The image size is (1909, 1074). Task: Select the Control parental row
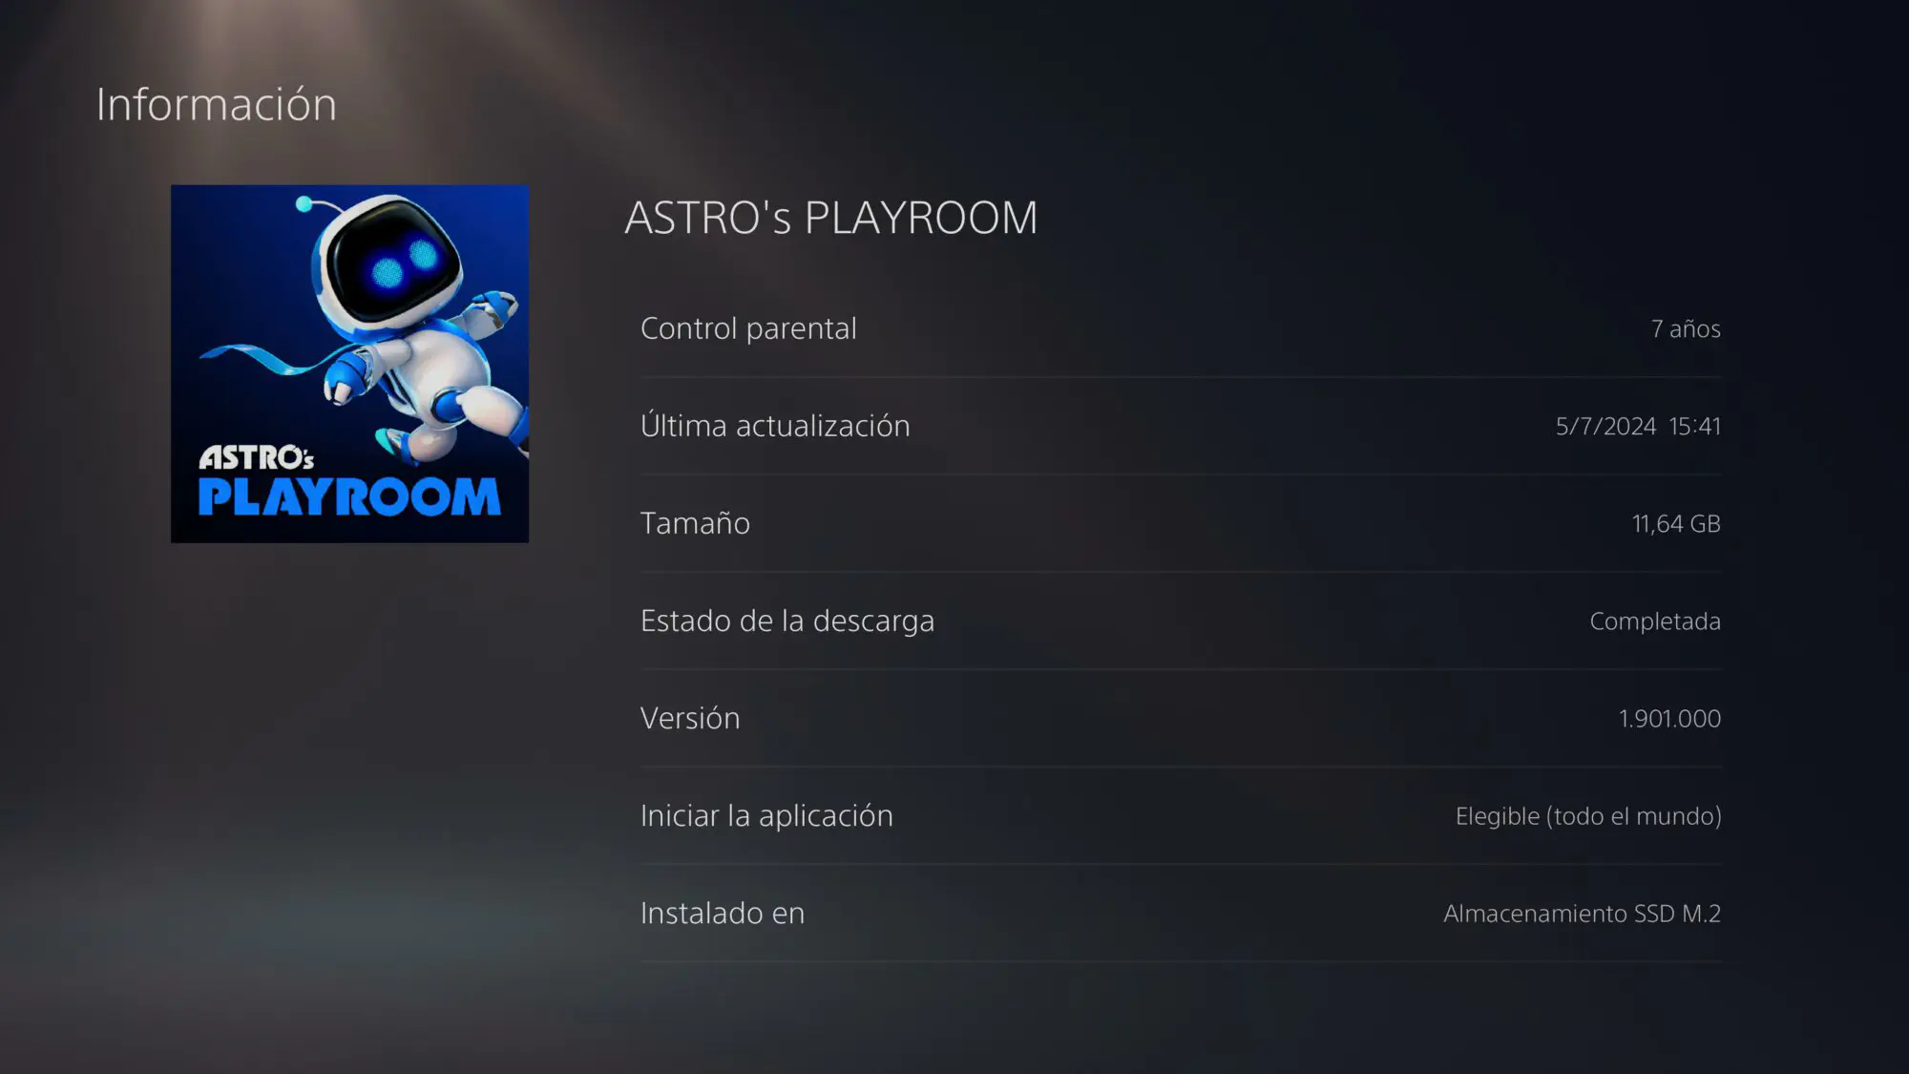[x=1181, y=328]
